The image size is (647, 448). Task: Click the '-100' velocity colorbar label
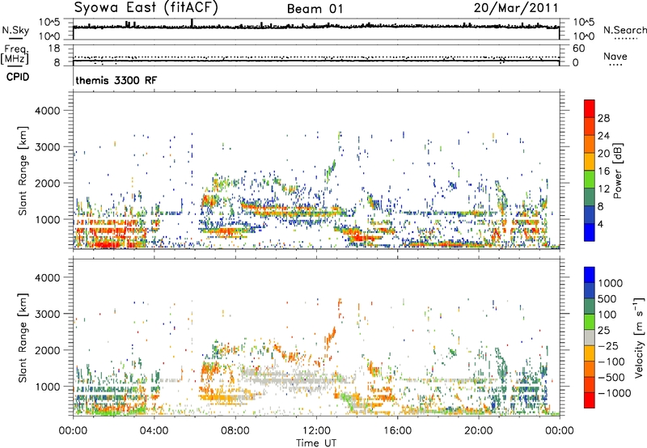611,361
